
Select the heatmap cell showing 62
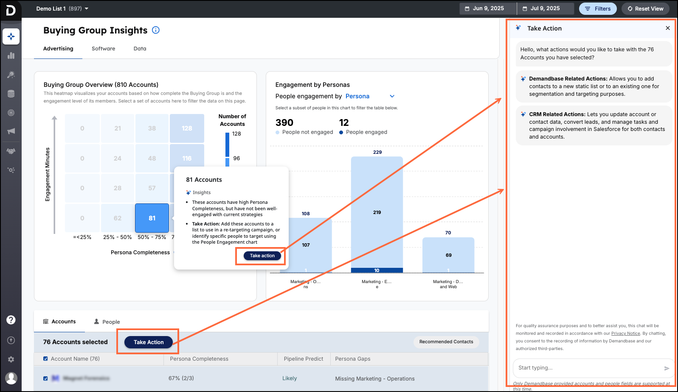click(x=117, y=218)
